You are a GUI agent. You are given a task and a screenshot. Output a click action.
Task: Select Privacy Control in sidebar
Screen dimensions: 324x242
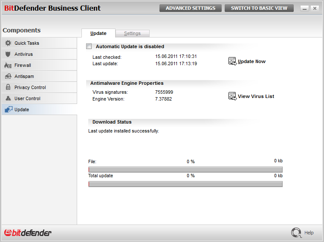[x=39, y=87]
